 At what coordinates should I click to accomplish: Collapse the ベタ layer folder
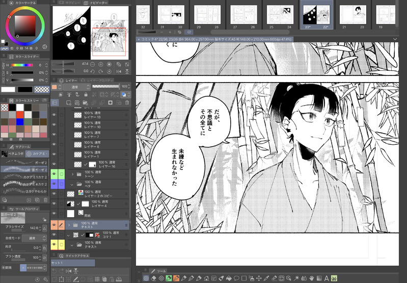point(72,184)
